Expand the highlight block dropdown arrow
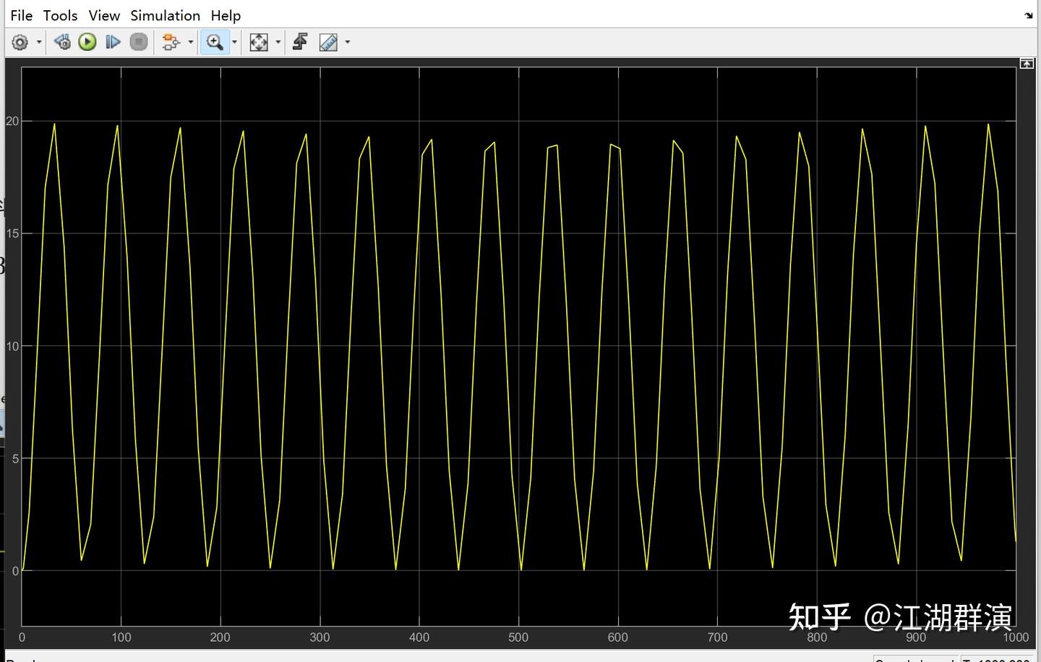This screenshot has height=662, width=1041. pos(191,43)
